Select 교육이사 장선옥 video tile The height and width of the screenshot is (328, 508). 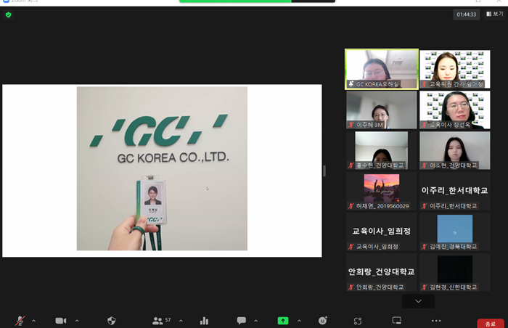[x=455, y=110]
